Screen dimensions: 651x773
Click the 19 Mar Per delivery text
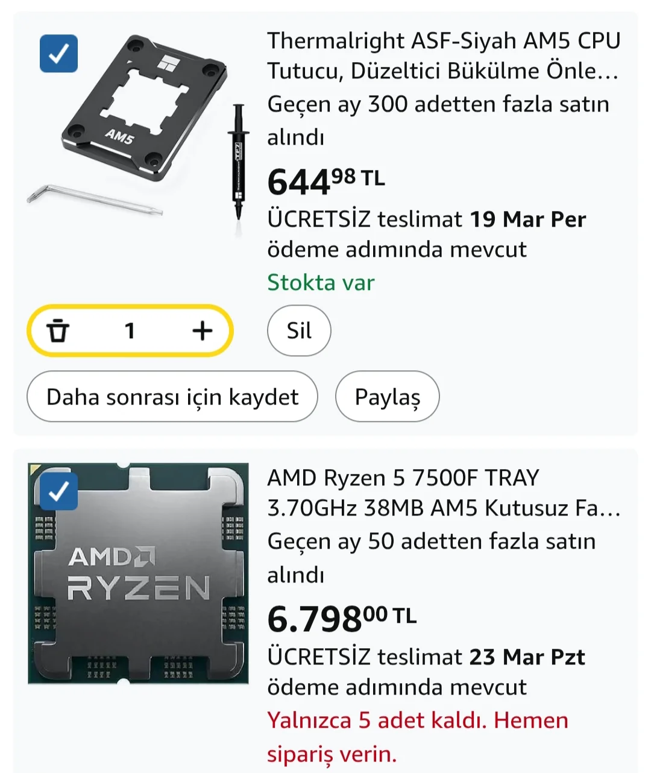(527, 219)
